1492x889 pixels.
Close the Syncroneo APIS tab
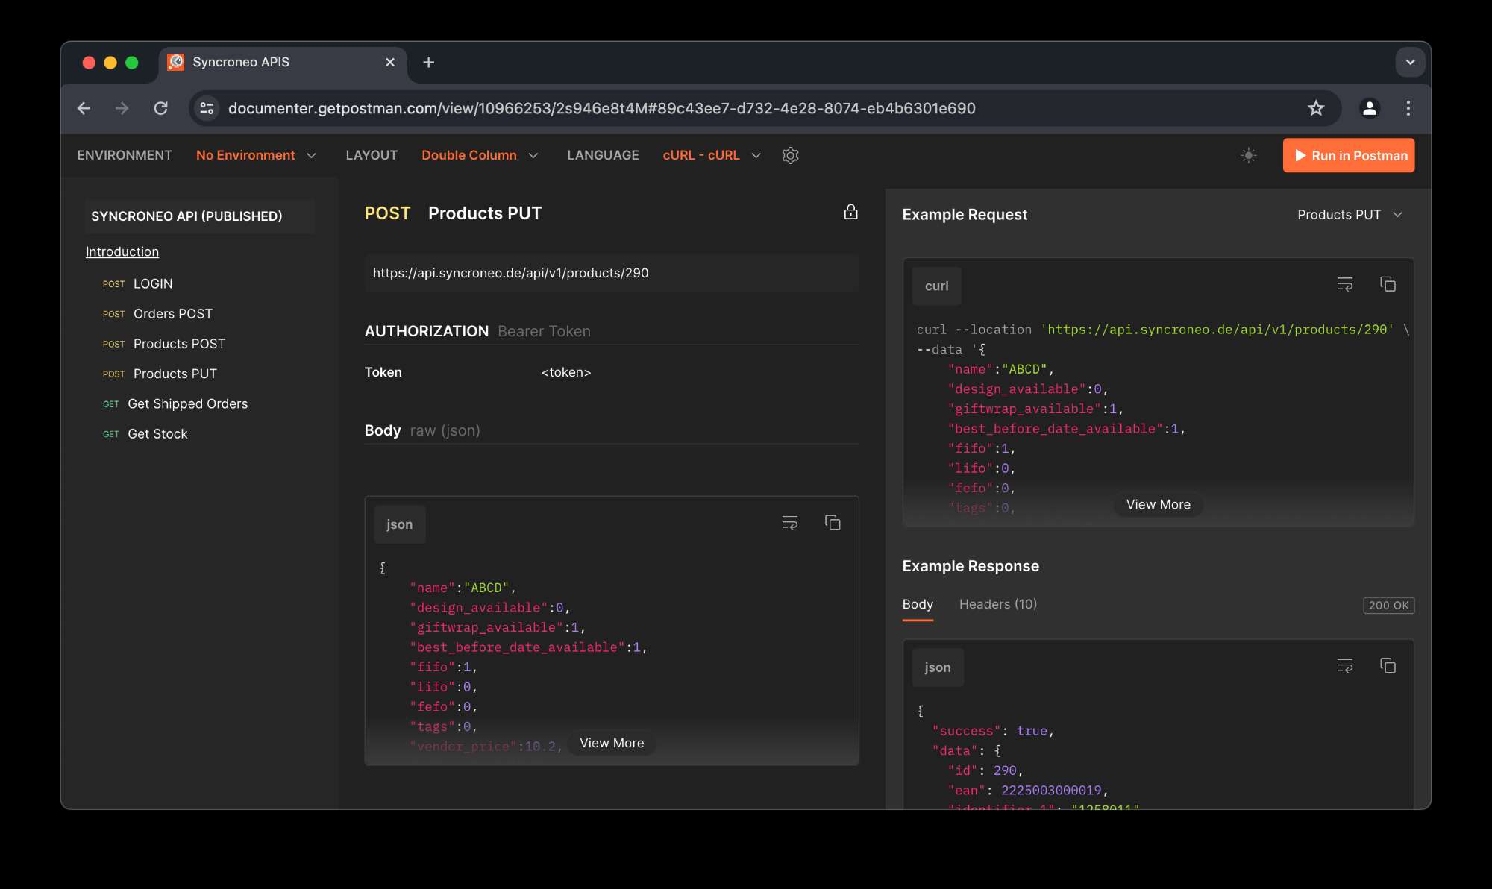click(389, 62)
